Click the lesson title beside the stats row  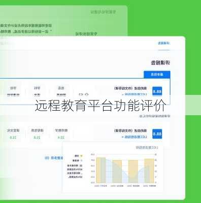tap(130, 130)
